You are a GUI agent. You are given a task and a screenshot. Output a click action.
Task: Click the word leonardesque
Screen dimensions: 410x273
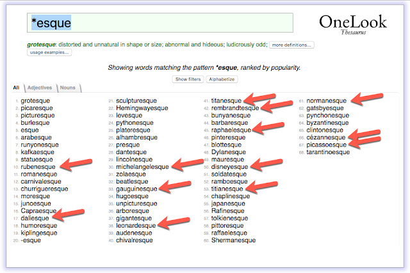click(x=136, y=225)
